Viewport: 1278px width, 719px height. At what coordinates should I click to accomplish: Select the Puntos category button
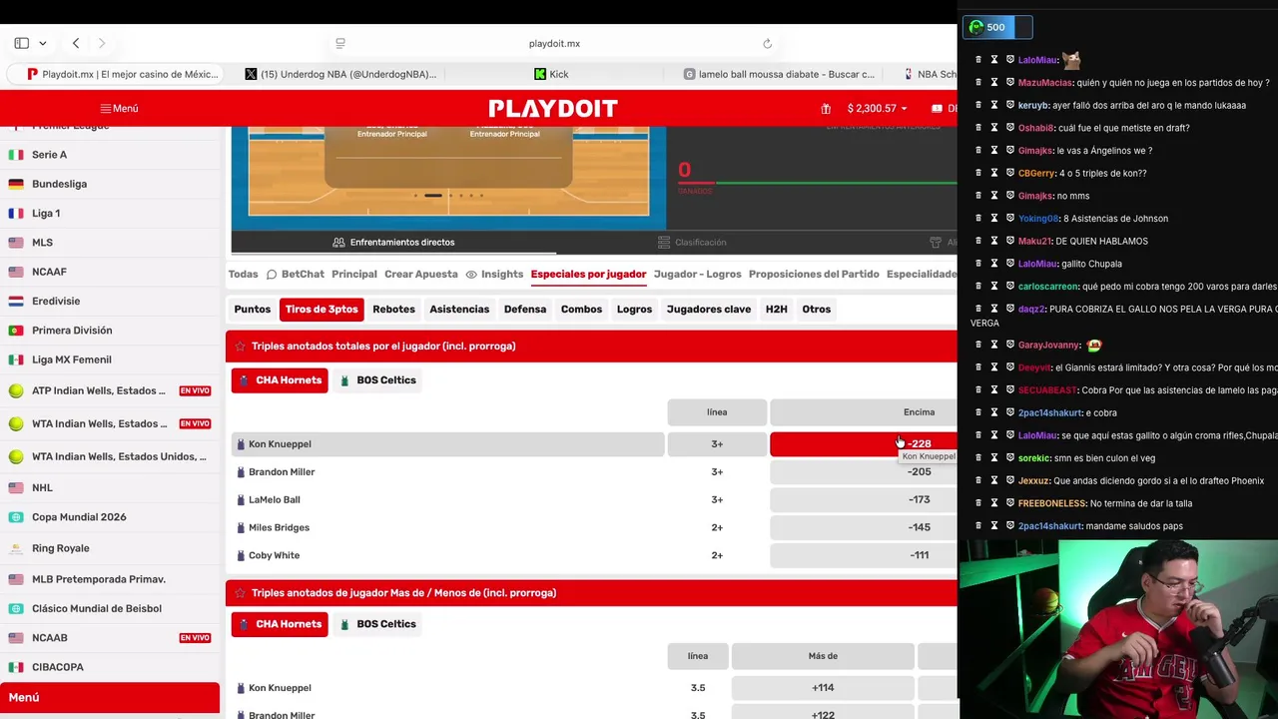(x=253, y=310)
